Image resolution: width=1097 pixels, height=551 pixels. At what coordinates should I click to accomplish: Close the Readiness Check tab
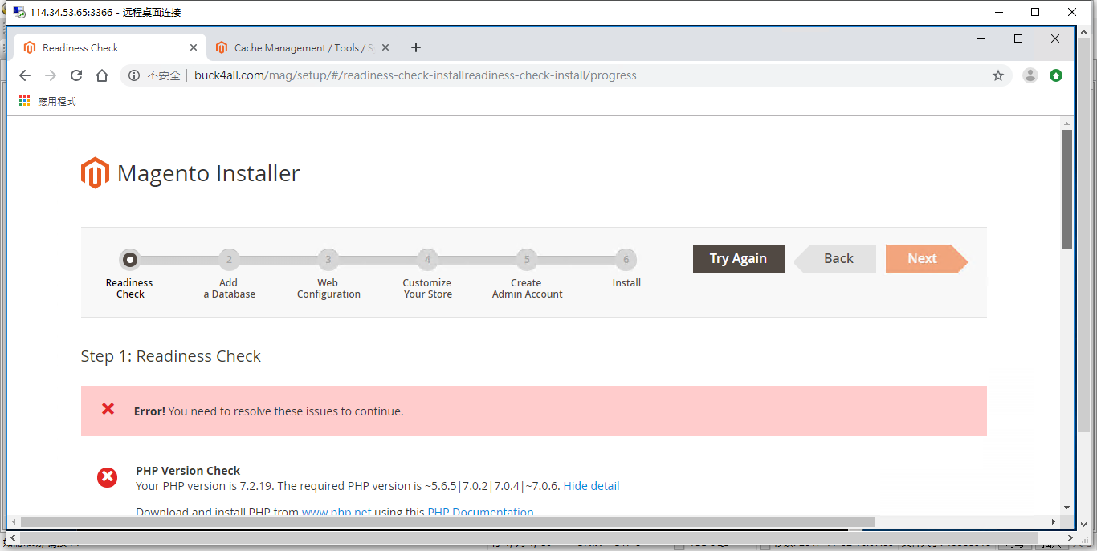point(194,47)
